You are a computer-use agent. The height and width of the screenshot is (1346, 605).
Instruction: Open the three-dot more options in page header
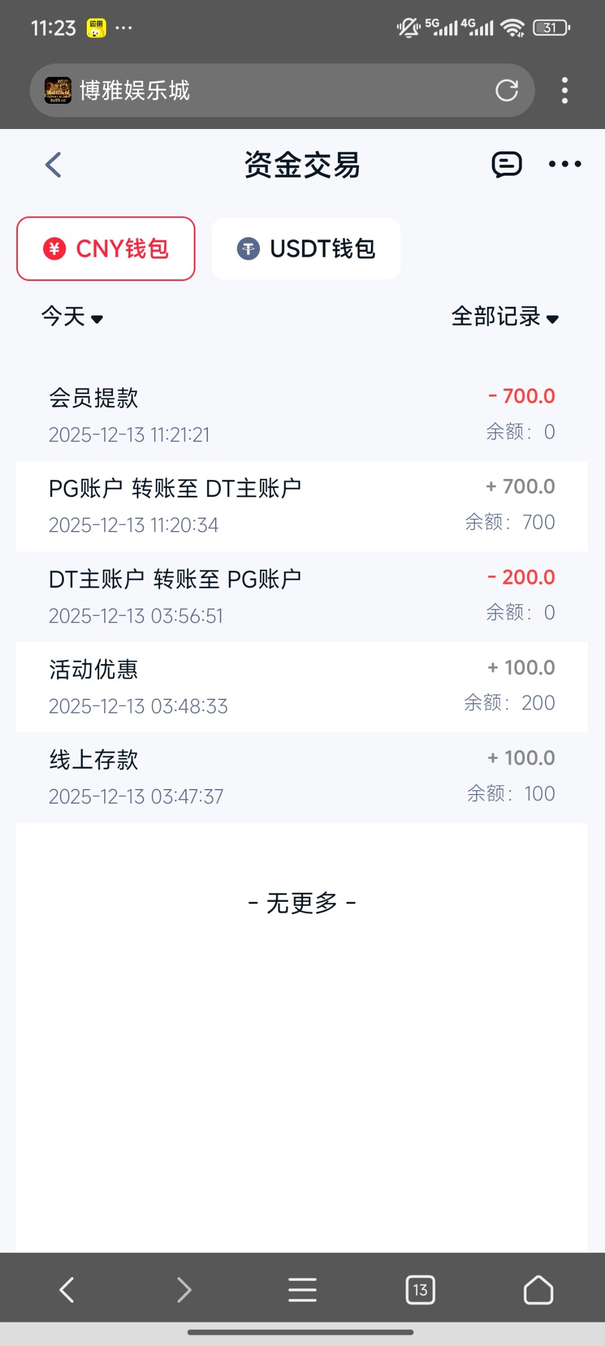(x=565, y=164)
